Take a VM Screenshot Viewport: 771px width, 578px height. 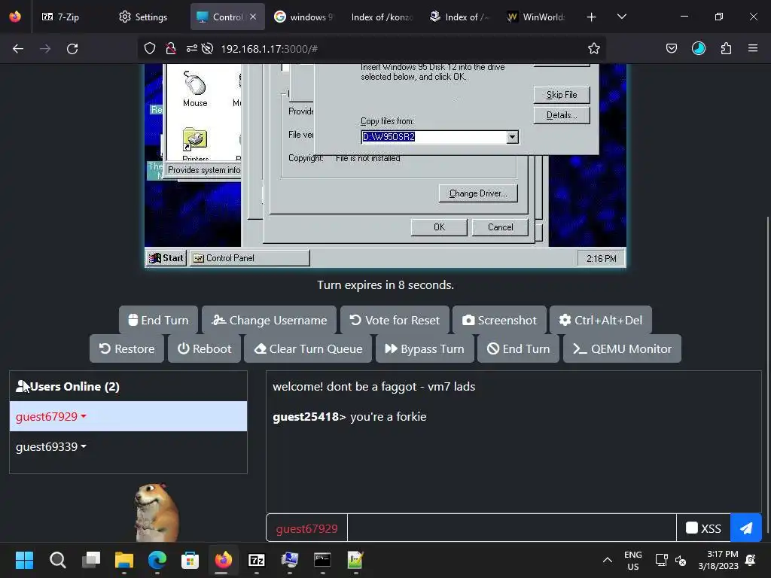[499, 321]
